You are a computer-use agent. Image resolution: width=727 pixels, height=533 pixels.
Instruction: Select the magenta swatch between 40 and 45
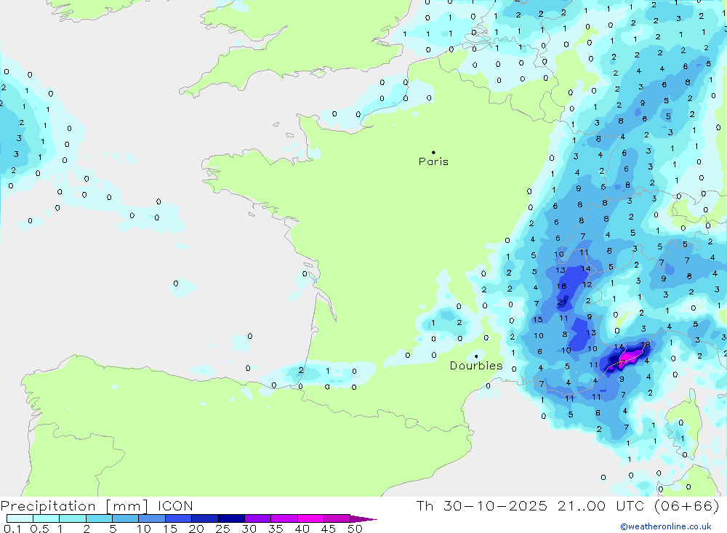pyautogui.click(x=310, y=518)
